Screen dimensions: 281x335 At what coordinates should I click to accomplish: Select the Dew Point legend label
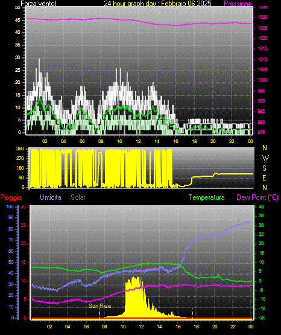tap(257, 197)
